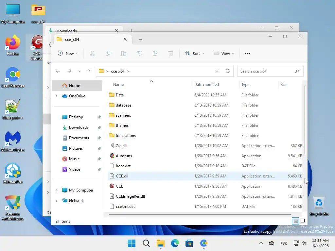Viewport: 335px width, 251px height.
Task: Open the Sort dropdown
Action: [195, 53]
